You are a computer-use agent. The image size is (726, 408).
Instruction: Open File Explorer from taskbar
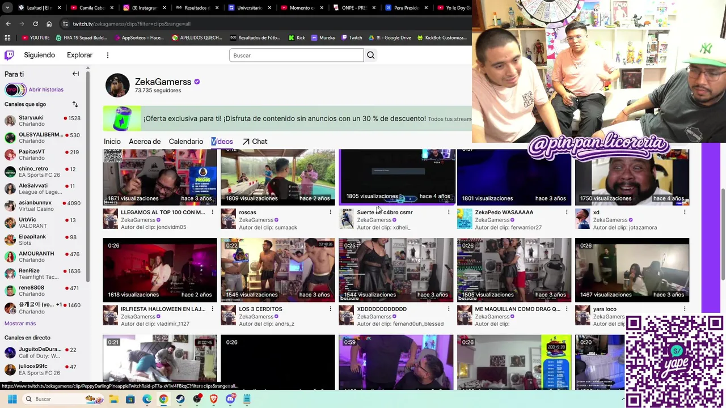(x=113, y=399)
